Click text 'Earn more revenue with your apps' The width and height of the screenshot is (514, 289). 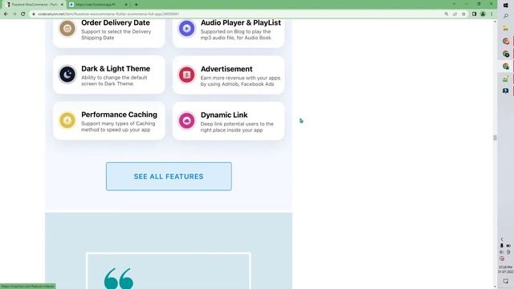point(240,78)
